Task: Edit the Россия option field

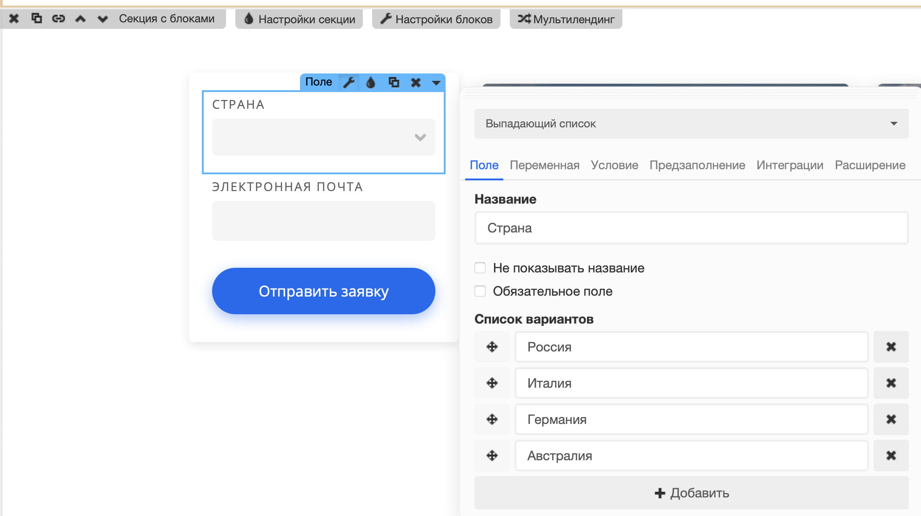Action: click(692, 347)
